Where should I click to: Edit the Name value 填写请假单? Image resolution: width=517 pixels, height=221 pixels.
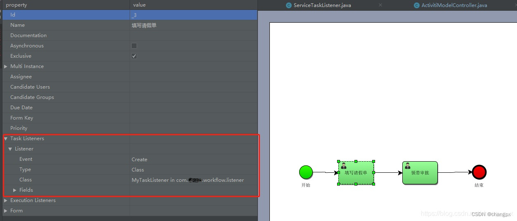[194, 25]
